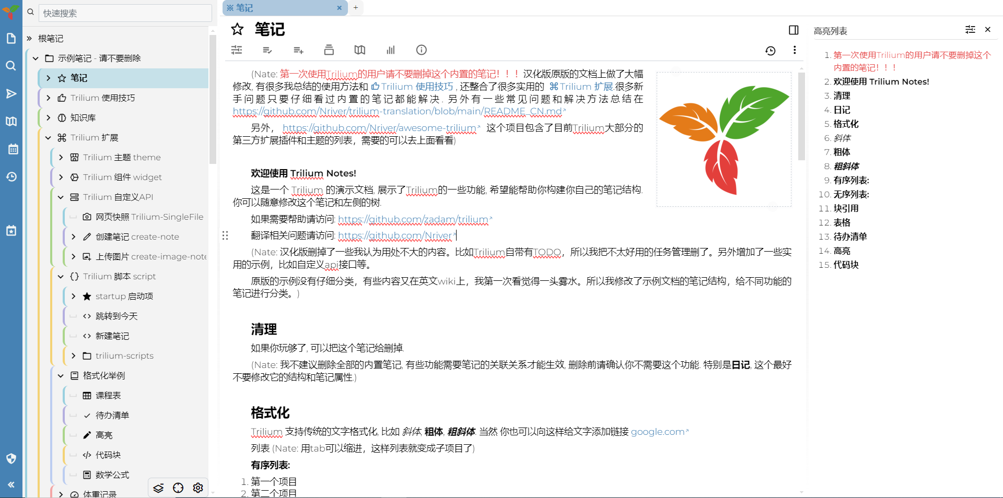Image resolution: width=1003 pixels, height=498 pixels.
Task: Open owned attributes ribbon tab
Action: [267, 50]
